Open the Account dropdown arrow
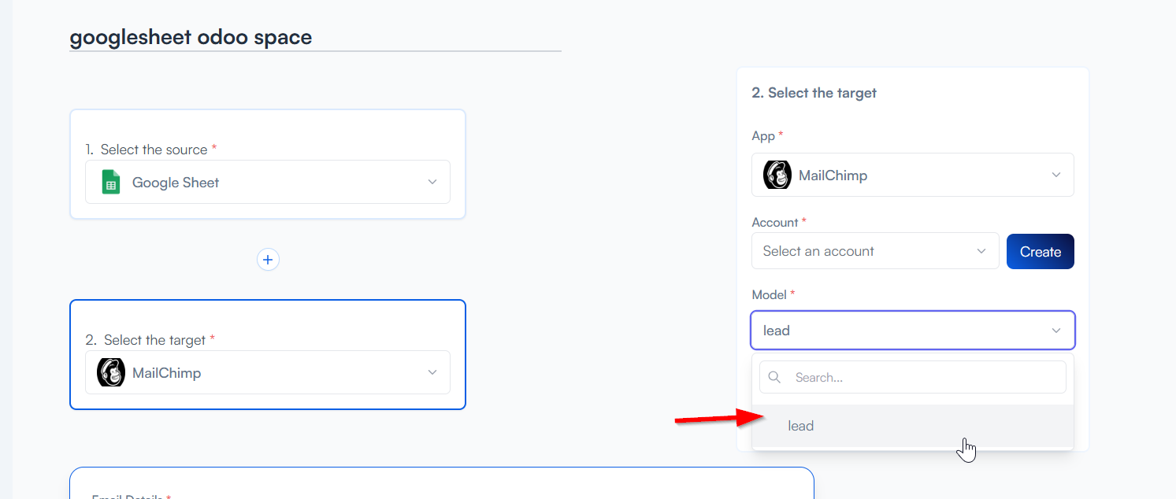The image size is (1176, 499). (x=981, y=251)
